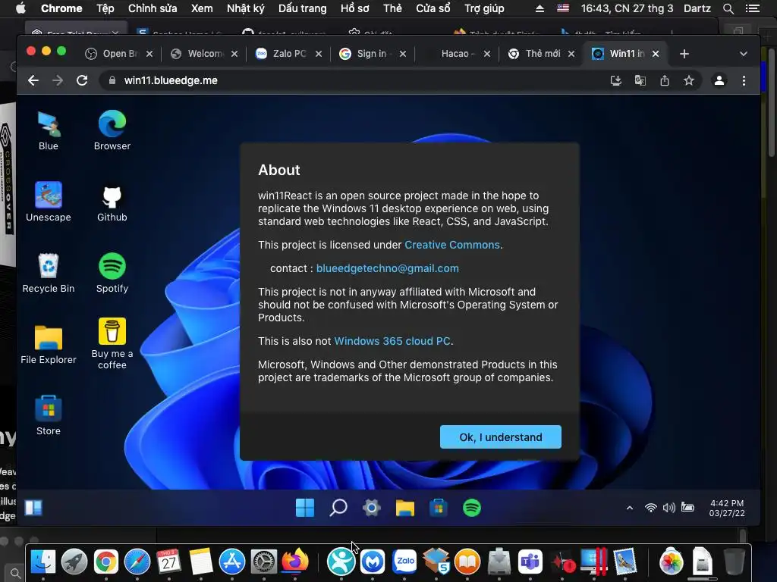
Task: Click the blueedgetechno@gmail.com email link
Action: point(388,268)
